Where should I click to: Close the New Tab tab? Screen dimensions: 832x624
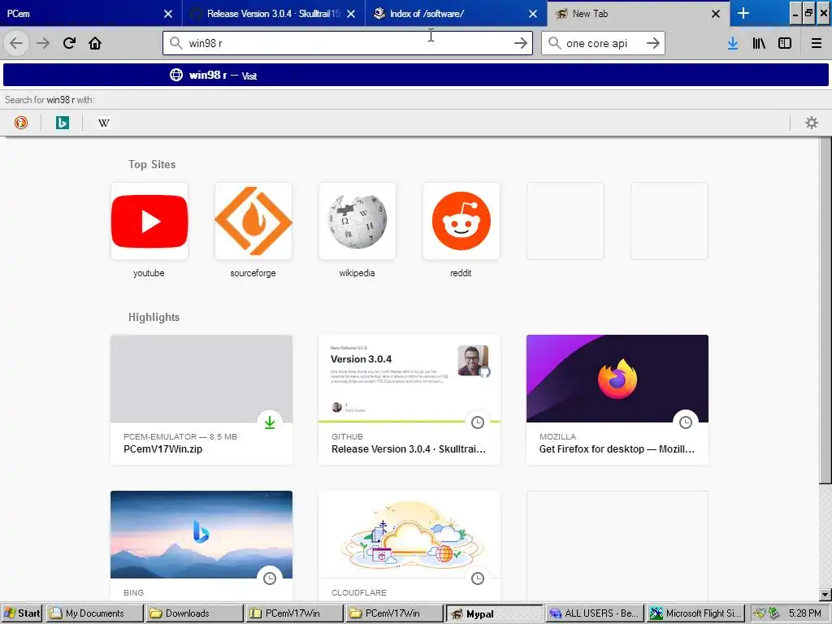716,14
